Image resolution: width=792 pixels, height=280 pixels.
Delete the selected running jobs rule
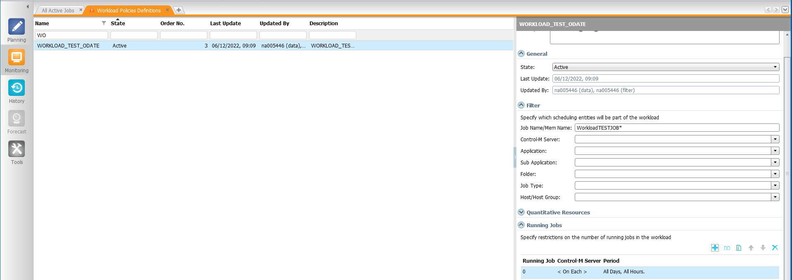pyautogui.click(x=775, y=248)
